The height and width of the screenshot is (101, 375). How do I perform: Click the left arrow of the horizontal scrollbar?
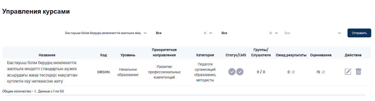point(4,95)
